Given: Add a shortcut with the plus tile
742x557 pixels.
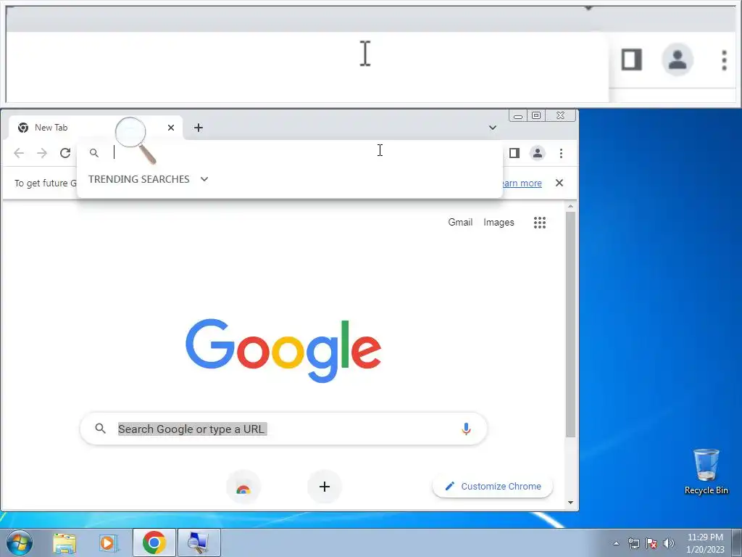Looking at the screenshot, I should pos(325,487).
